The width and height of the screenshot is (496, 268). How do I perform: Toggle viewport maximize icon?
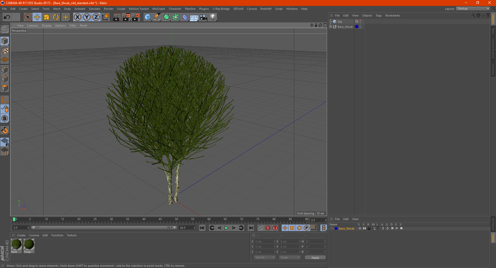pyautogui.click(x=325, y=25)
